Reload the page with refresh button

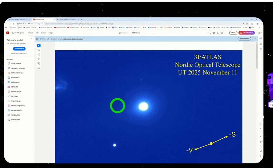pos(13,24)
